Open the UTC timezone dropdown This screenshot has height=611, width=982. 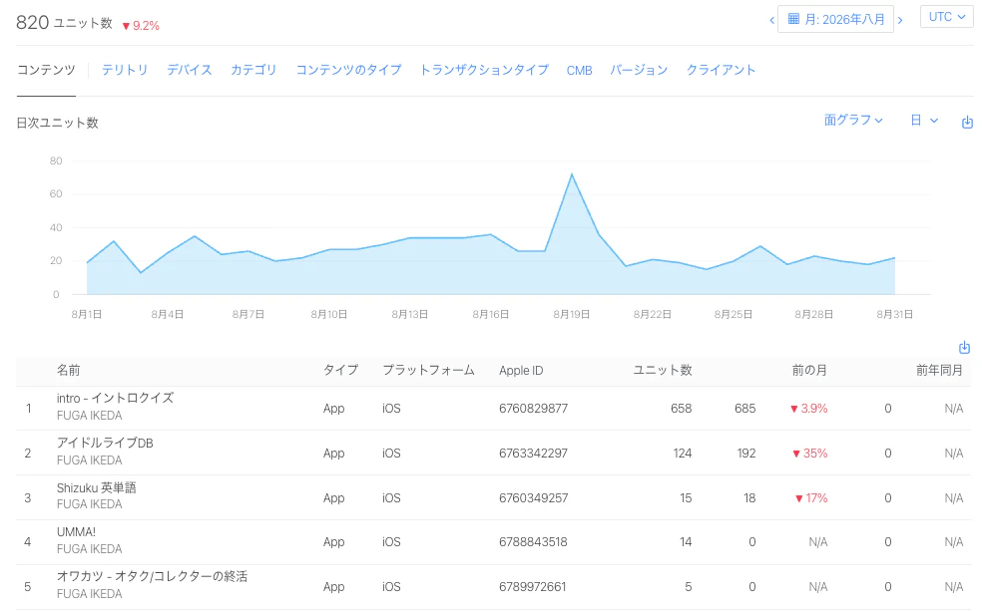(x=946, y=17)
